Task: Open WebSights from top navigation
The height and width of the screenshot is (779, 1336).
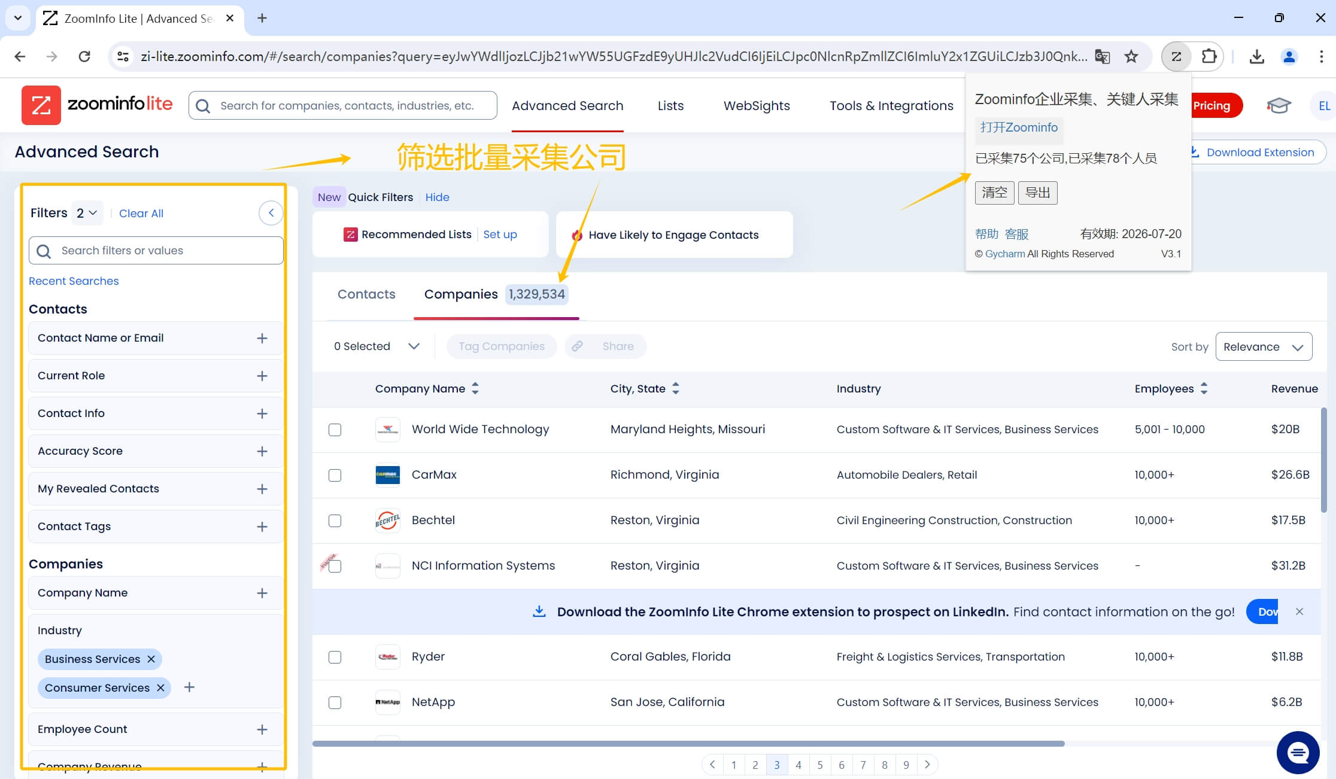Action: [x=757, y=105]
